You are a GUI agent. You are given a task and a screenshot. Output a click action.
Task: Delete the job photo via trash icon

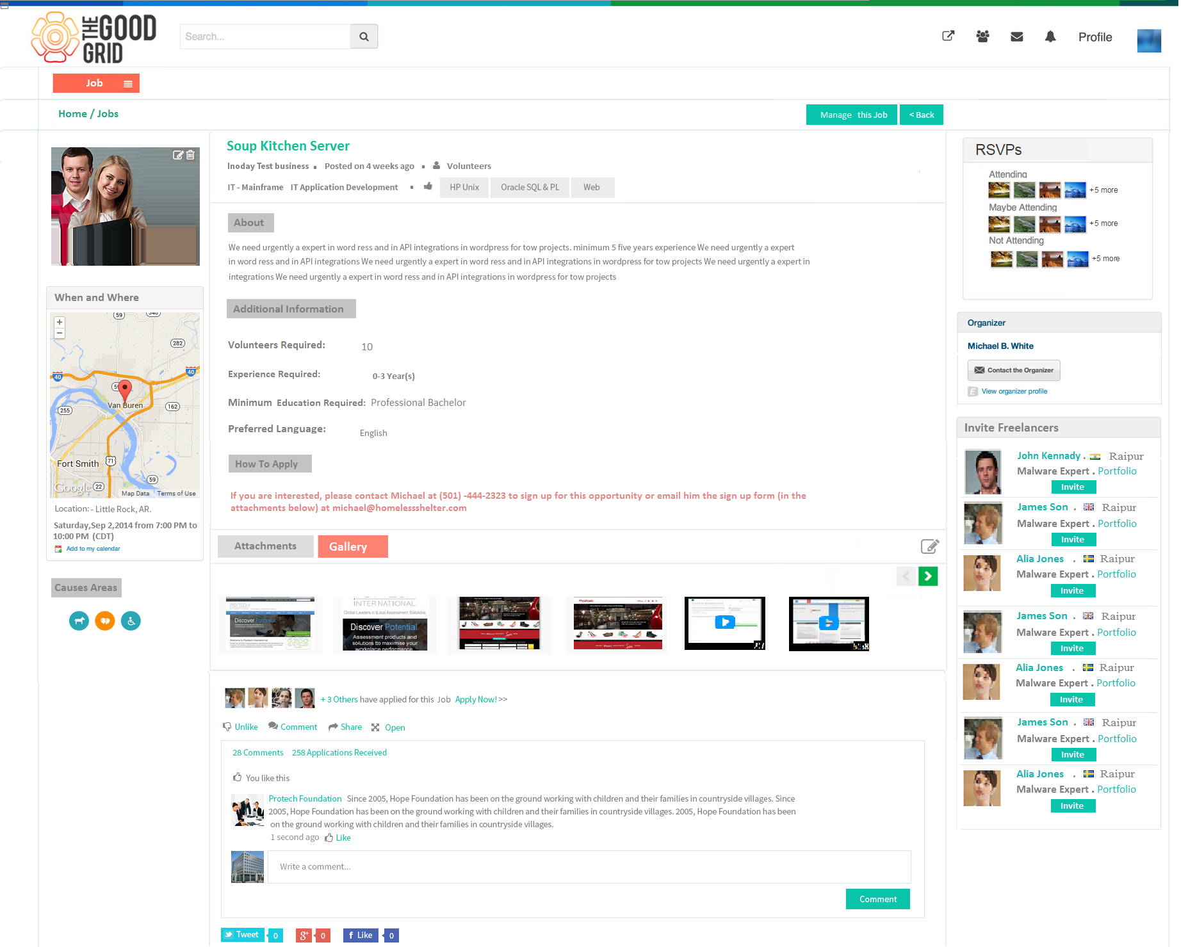click(190, 155)
